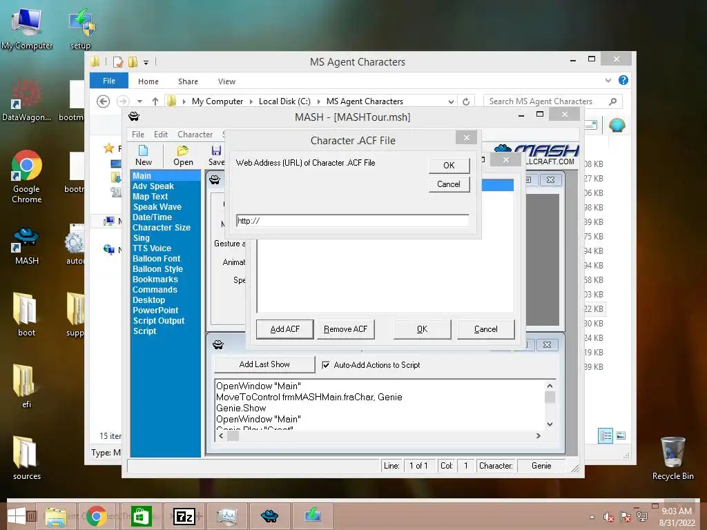This screenshot has height=530, width=707.
Task: Select Script Output in MASH sidebar
Action: click(x=159, y=321)
